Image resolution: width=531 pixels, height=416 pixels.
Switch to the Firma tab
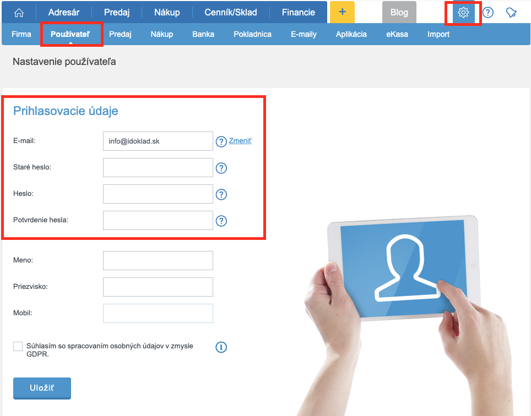coord(21,34)
